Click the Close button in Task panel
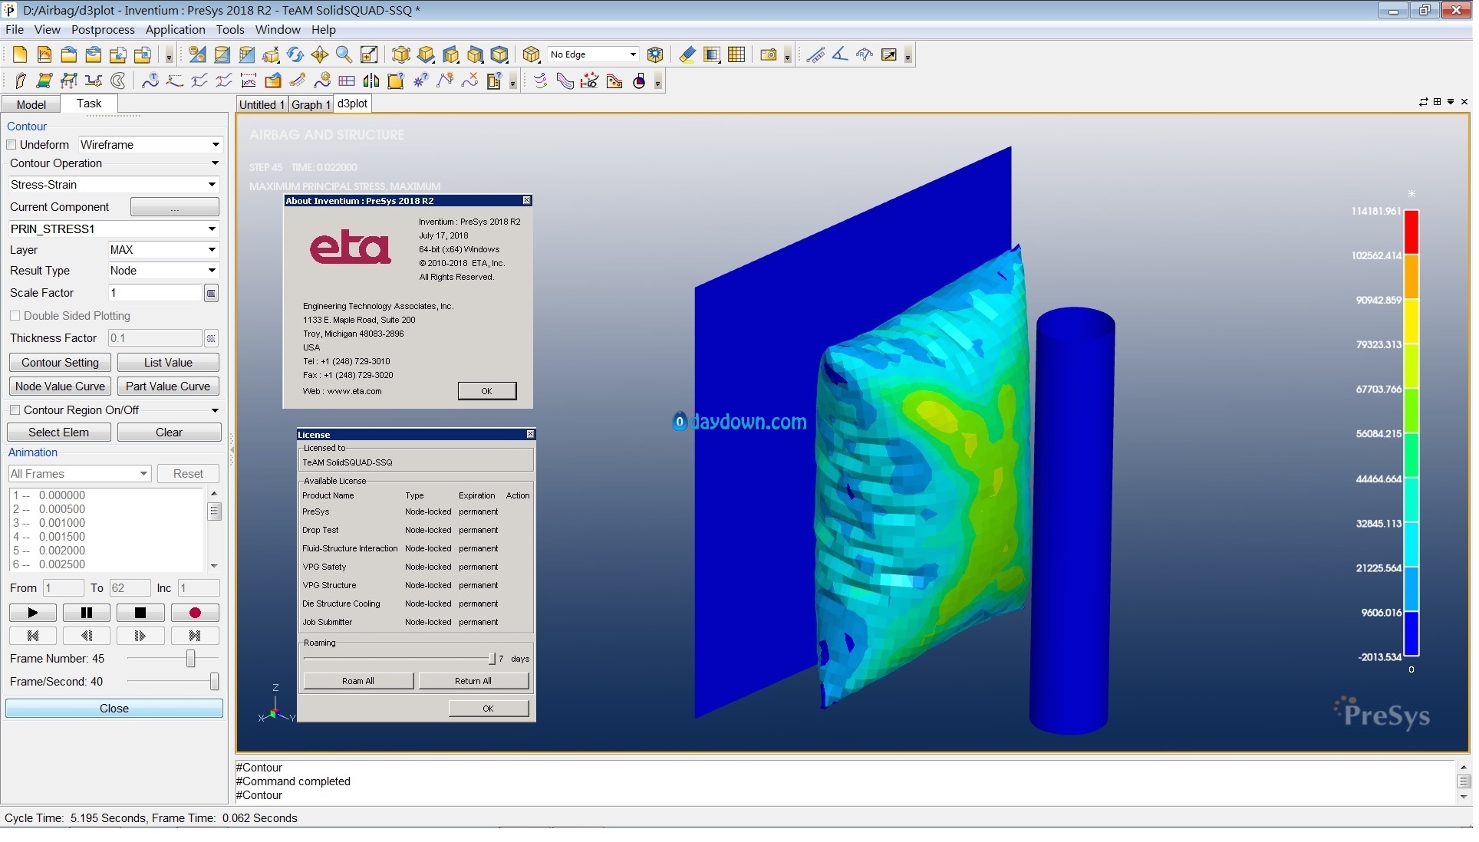 pyautogui.click(x=114, y=709)
